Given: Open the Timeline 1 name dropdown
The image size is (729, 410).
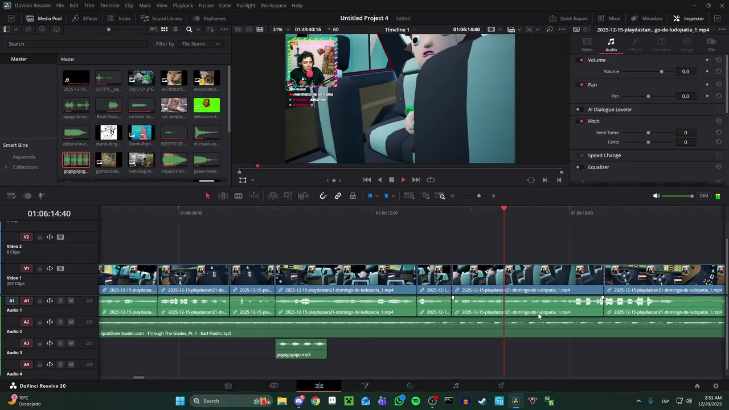Looking at the screenshot, I should click(401, 29).
